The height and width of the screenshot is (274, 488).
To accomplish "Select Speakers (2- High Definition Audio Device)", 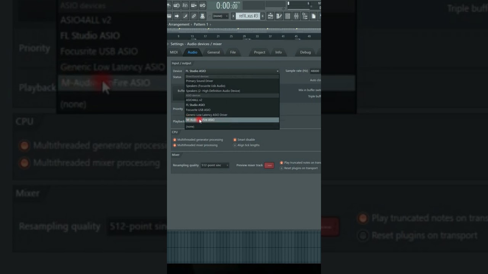I will click(x=232, y=91).
